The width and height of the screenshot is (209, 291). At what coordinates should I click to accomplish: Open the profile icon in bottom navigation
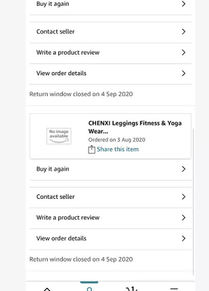(90, 289)
